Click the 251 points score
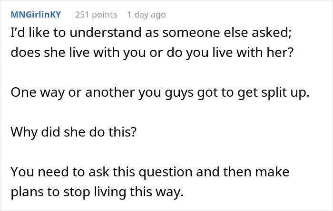 [x=96, y=15]
